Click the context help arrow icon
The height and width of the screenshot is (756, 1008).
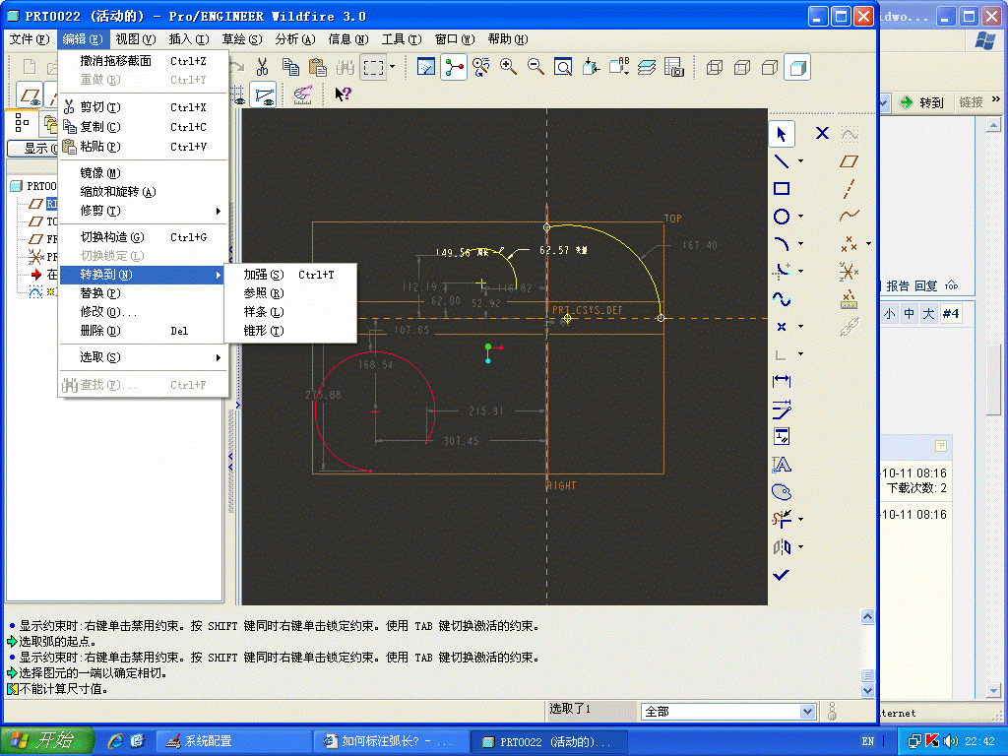tap(343, 94)
